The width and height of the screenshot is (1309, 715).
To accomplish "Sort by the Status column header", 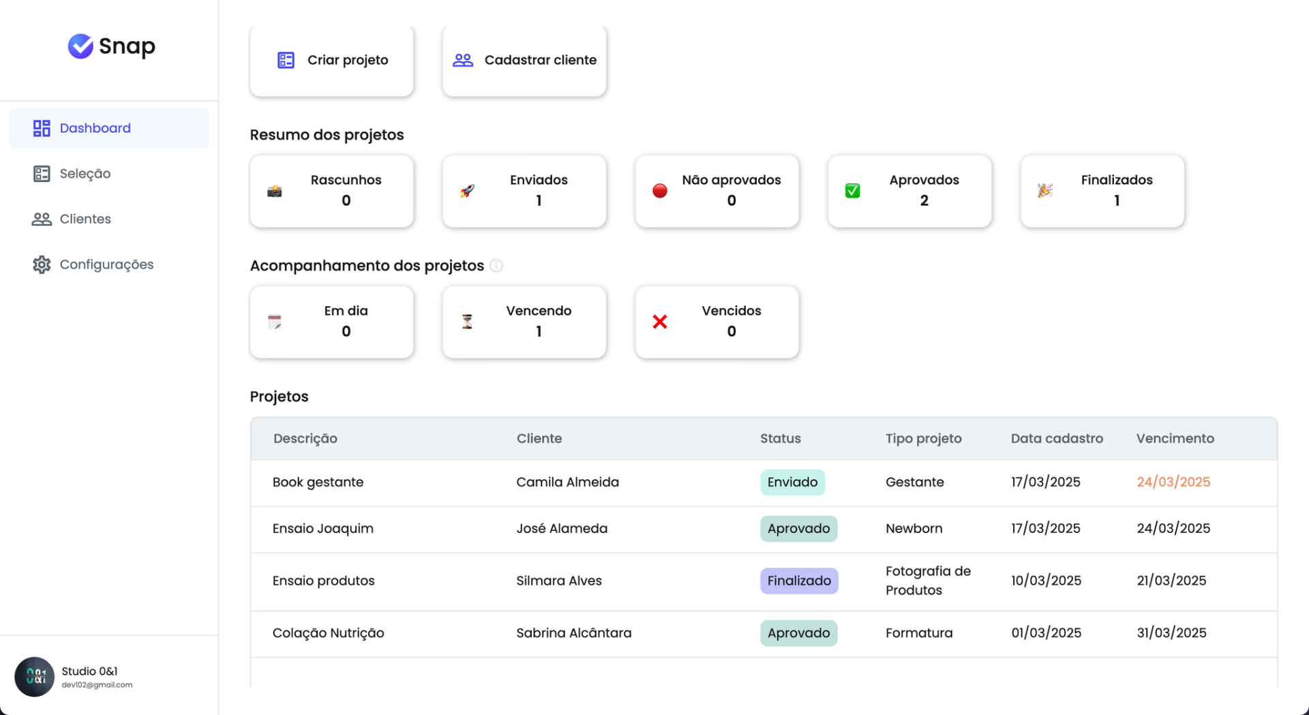I will (x=781, y=438).
